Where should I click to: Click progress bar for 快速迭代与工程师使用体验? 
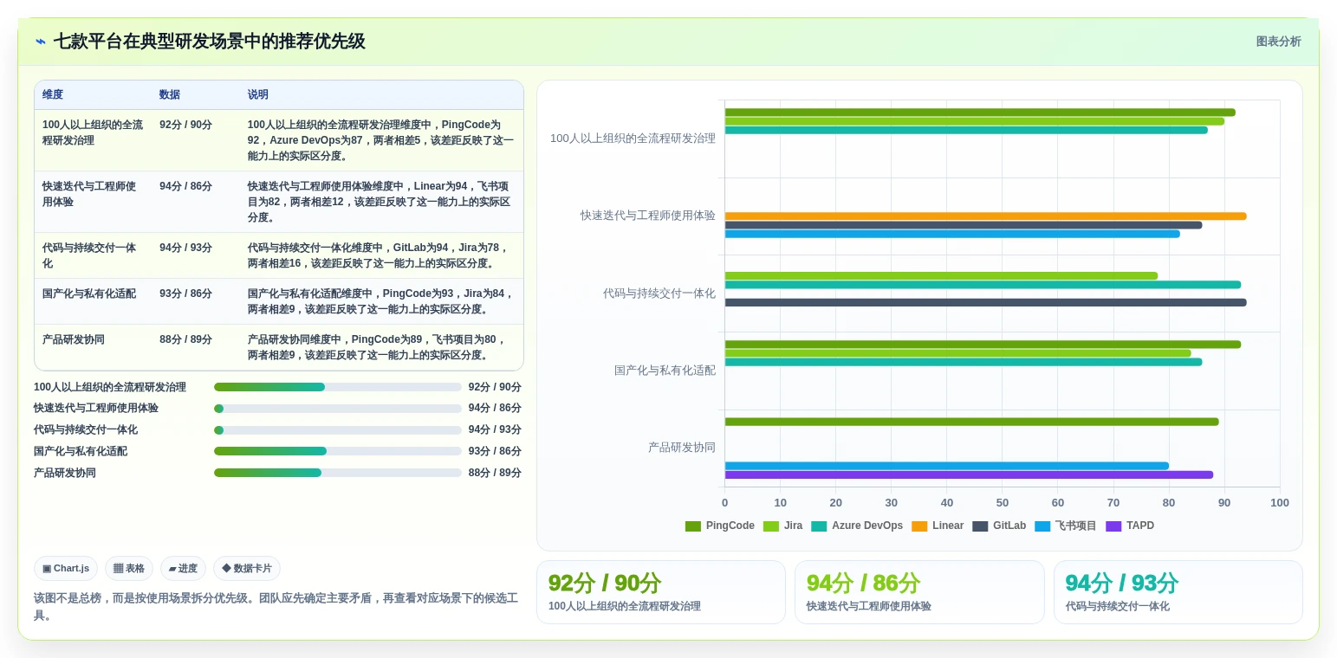tap(337, 409)
